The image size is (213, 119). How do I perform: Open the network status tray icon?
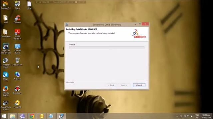point(181,116)
